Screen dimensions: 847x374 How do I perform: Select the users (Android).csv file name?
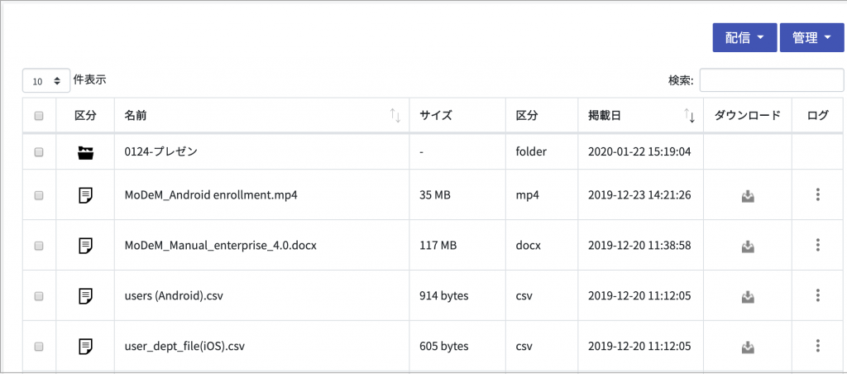pyautogui.click(x=174, y=295)
